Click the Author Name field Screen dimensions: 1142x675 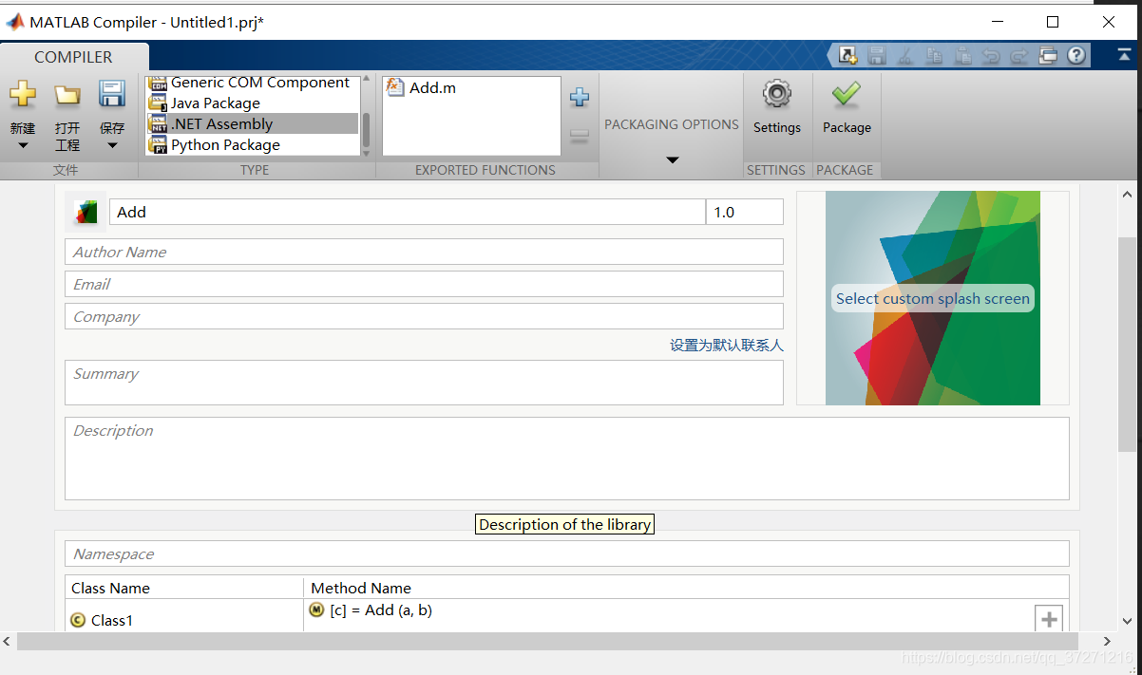coord(424,252)
